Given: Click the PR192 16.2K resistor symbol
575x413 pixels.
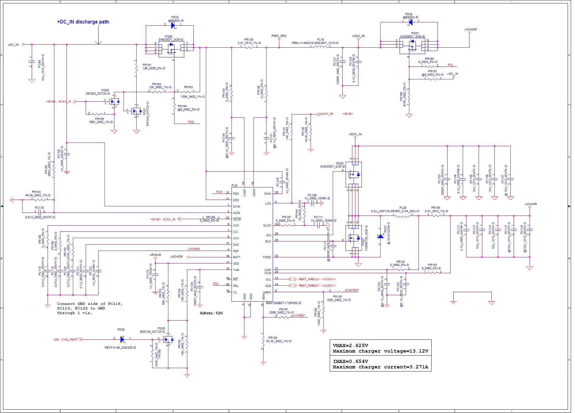Looking at the screenshot, I should (x=311, y=132).
